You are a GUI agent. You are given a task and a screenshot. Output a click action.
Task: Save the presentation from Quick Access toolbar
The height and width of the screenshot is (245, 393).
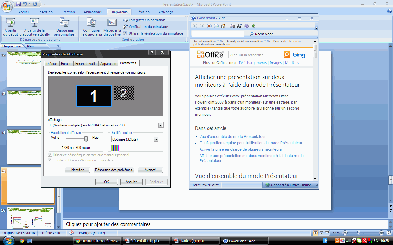click(x=18, y=4)
